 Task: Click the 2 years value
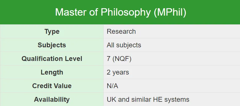118,72
